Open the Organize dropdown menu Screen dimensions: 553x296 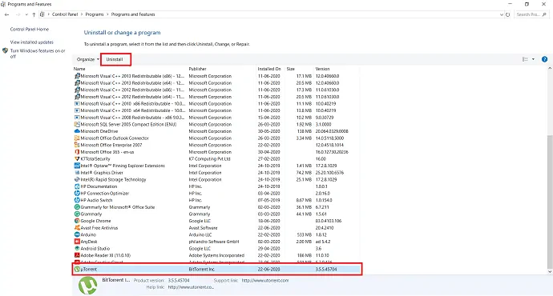[x=88, y=59]
